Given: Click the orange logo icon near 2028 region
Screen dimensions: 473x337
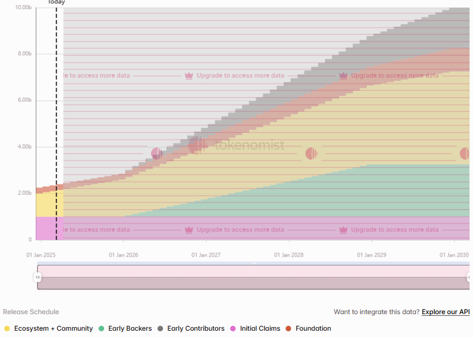Looking at the screenshot, I should (x=311, y=154).
